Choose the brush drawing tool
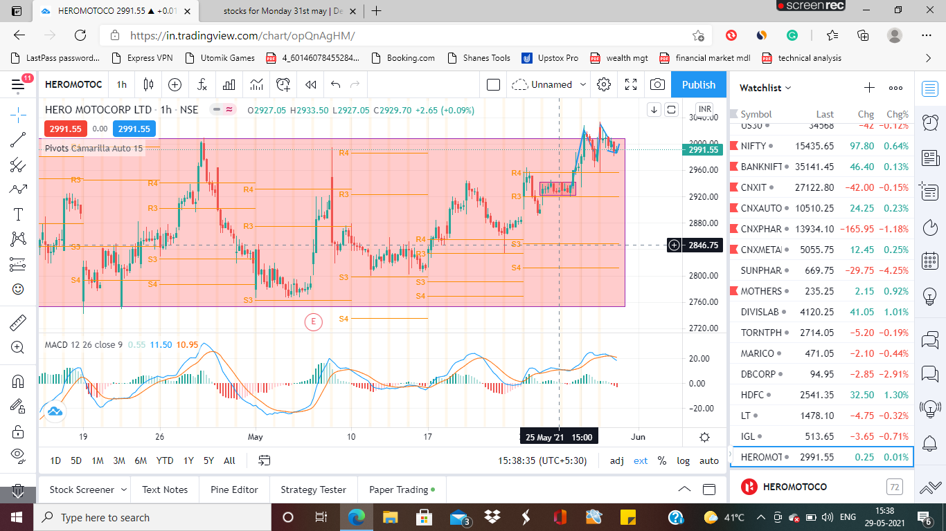This screenshot has height=531, width=946. click(x=18, y=189)
